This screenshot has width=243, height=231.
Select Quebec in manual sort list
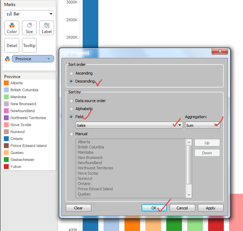click(x=84, y=194)
